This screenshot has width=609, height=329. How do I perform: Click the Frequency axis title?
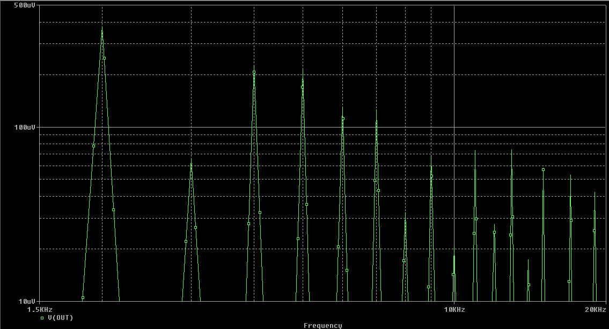coord(323,325)
